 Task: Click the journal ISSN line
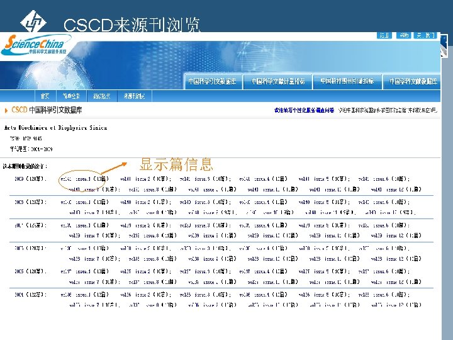26,139
